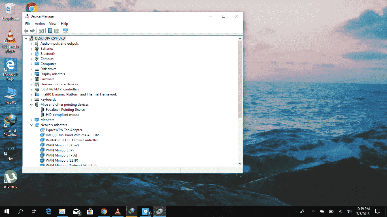Collapse the DESKTOP-72PHUKD root node arrow
The width and height of the screenshot is (387, 217).
26,38
